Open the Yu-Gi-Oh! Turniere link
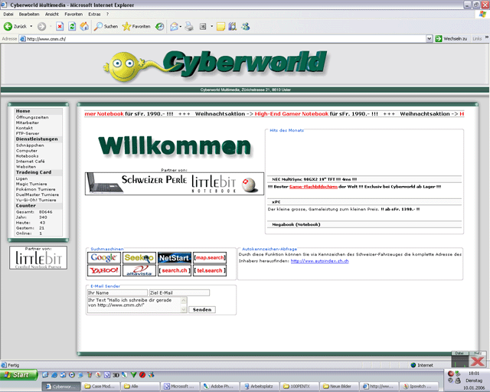Viewport: 490px width, 392px height. [36, 200]
